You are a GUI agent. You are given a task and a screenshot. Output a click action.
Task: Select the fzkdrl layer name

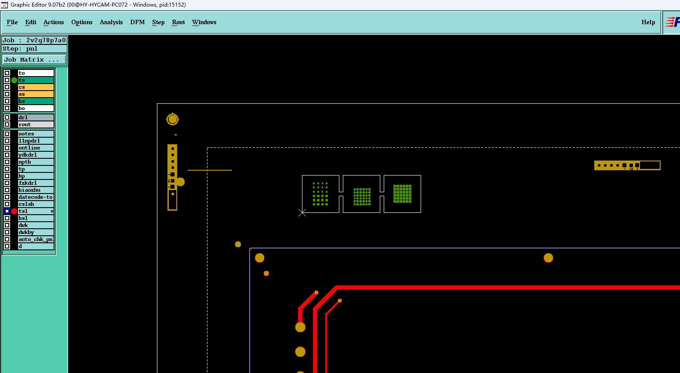pos(36,183)
